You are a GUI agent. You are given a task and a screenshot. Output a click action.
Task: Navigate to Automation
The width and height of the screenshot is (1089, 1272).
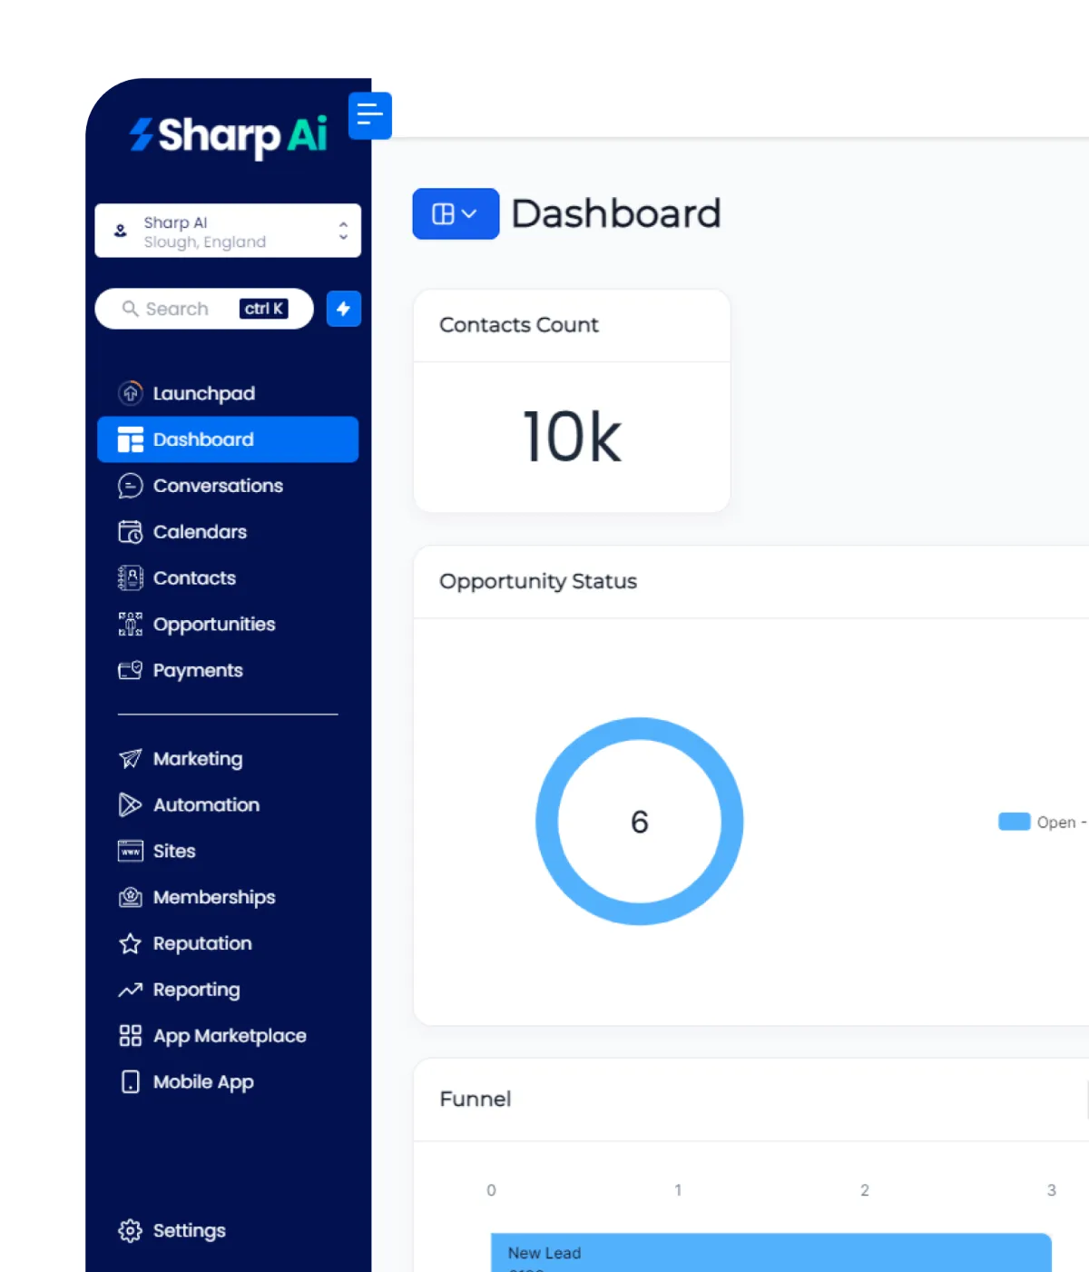[228, 805]
